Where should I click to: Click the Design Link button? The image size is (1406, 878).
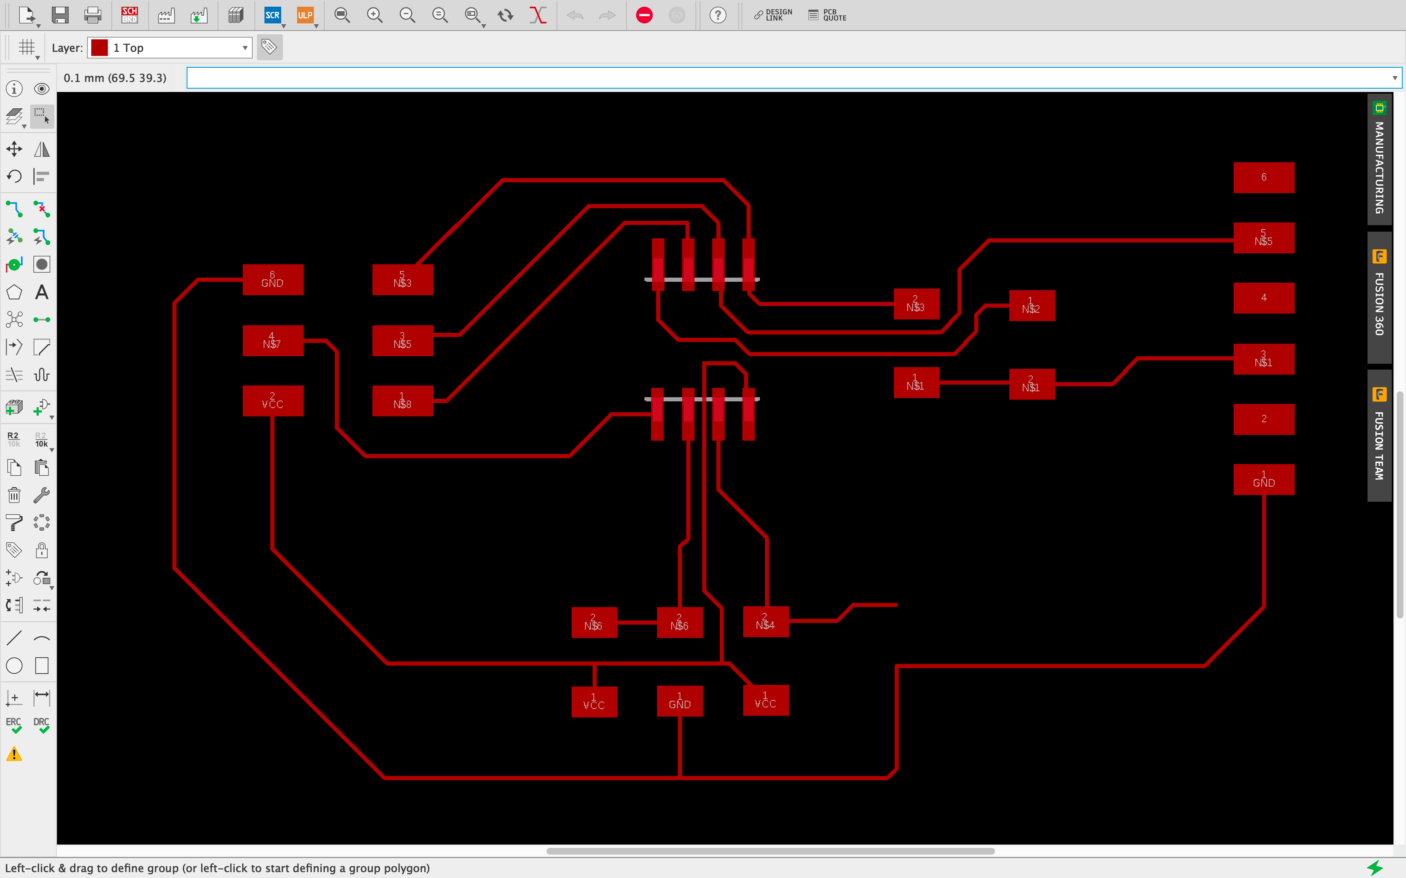pos(773,15)
